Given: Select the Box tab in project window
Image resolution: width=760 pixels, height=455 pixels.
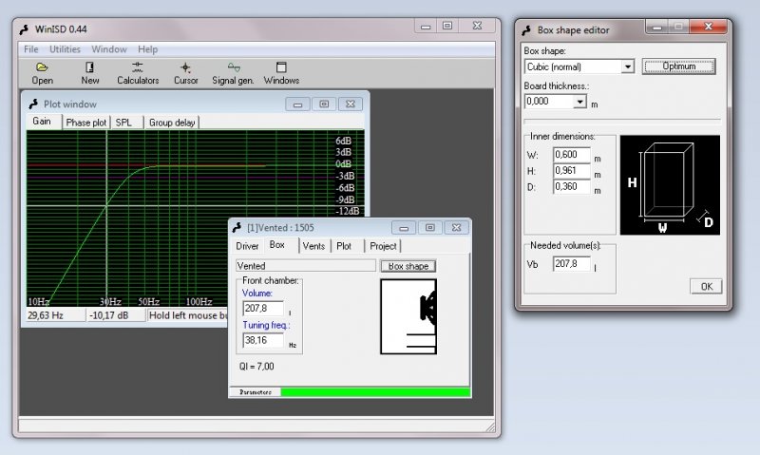Looking at the screenshot, I should tap(279, 245).
